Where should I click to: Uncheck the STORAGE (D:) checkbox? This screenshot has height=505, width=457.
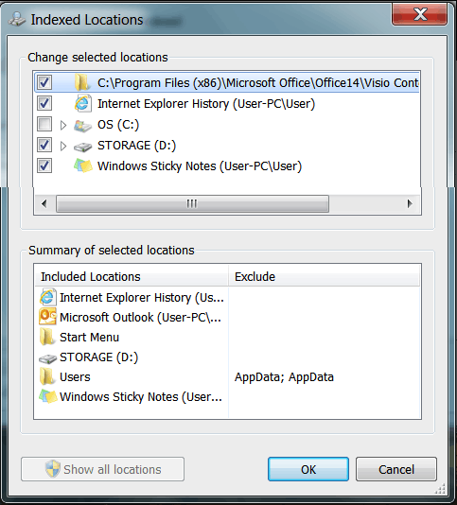[x=44, y=145]
